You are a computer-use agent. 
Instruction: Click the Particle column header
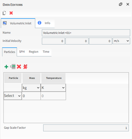(13, 78)
